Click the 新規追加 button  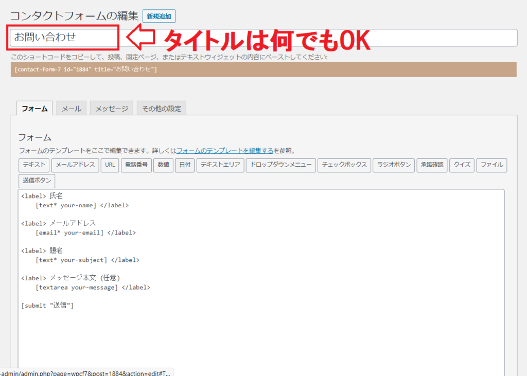pyautogui.click(x=159, y=16)
